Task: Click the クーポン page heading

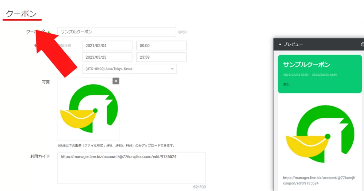Action: point(21,14)
